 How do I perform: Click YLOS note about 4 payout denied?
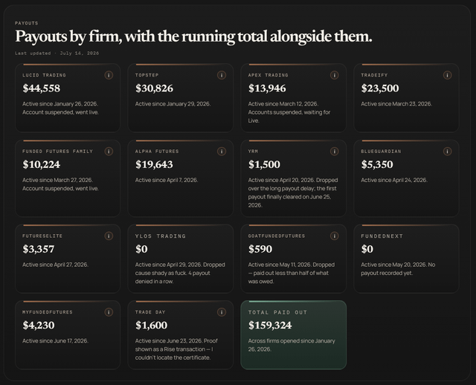(180, 273)
